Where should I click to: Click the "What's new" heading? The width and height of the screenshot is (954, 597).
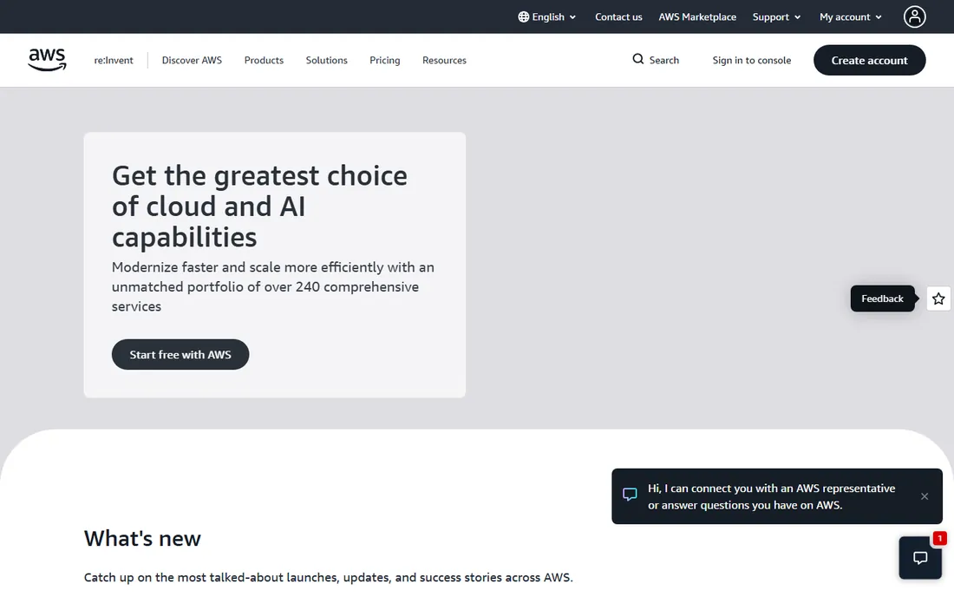(142, 539)
